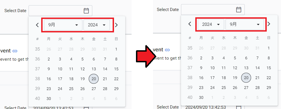The width and height of the screenshot is (281, 109).
Task: Pick day 15 in left calendar
Action: tap(116, 69)
